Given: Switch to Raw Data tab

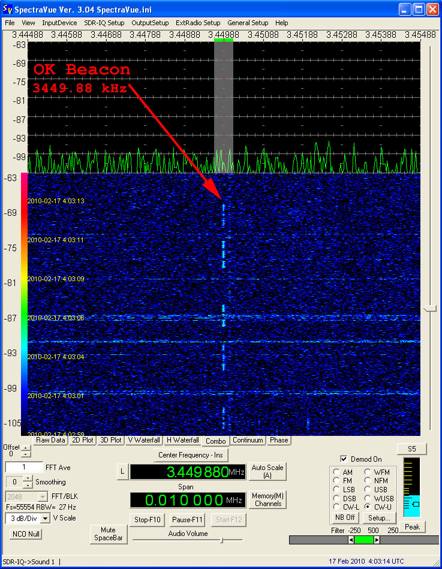Looking at the screenshot, I should (50, 440).
